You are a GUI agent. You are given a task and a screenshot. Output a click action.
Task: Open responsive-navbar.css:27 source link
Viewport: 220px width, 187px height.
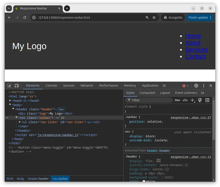(191, 118)
